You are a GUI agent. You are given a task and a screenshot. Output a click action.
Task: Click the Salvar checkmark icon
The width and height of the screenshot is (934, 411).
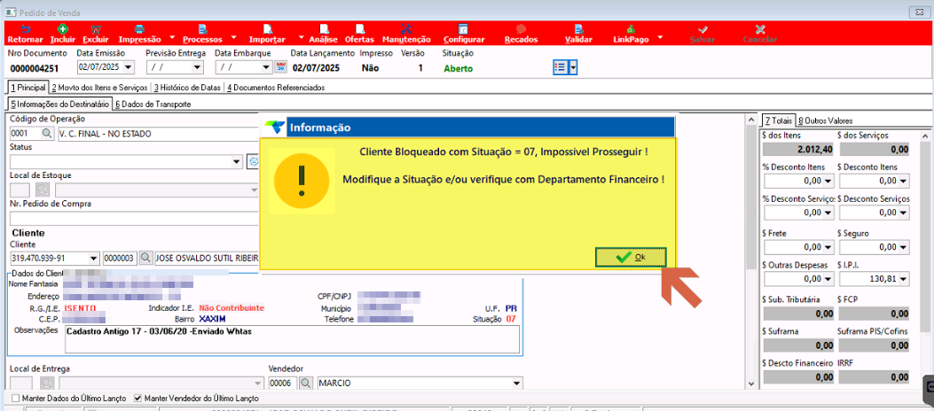coord(702,29)
